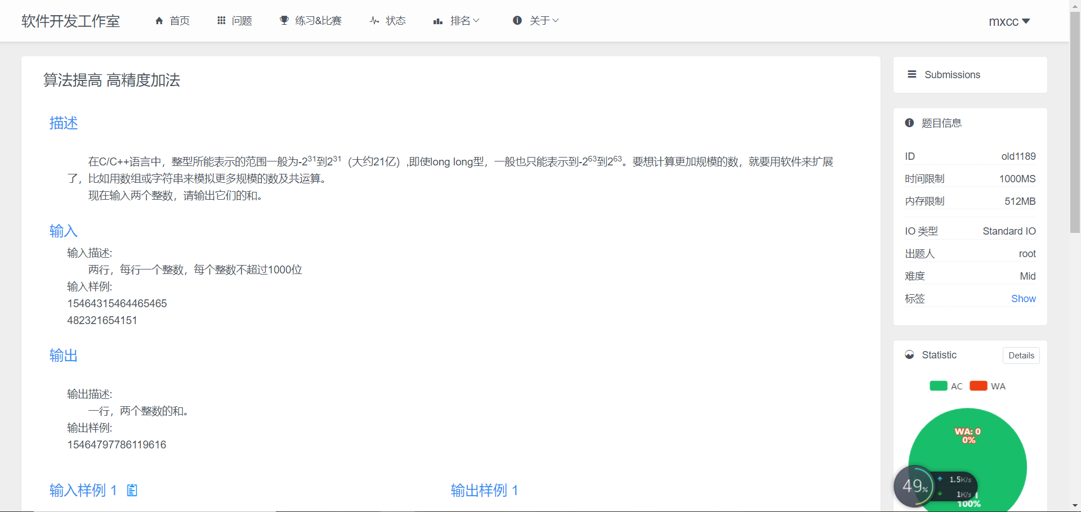Expand the 关于 menu chevron
This screenshot has width=1081, height=512.
[555, 21]
